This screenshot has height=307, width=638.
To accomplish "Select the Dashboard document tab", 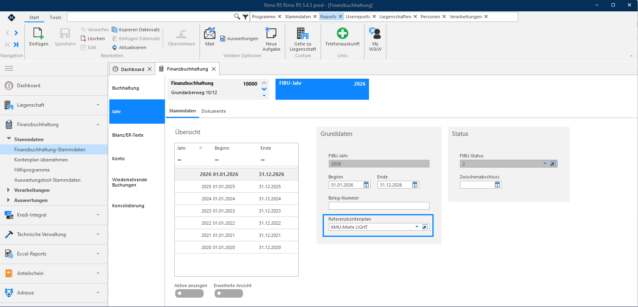I will [x=132, y=69].
